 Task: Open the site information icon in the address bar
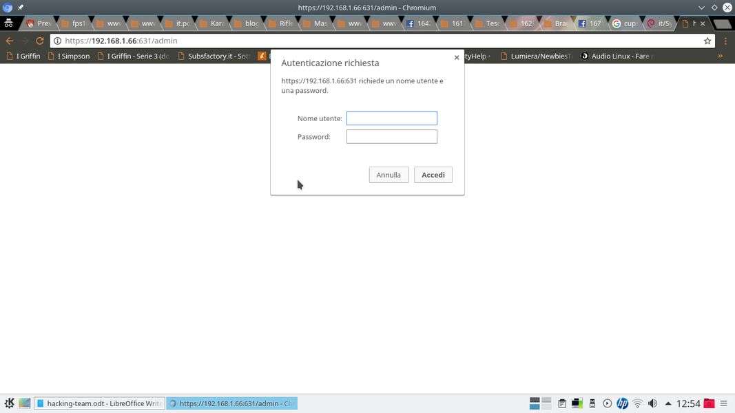click(57, 41)
